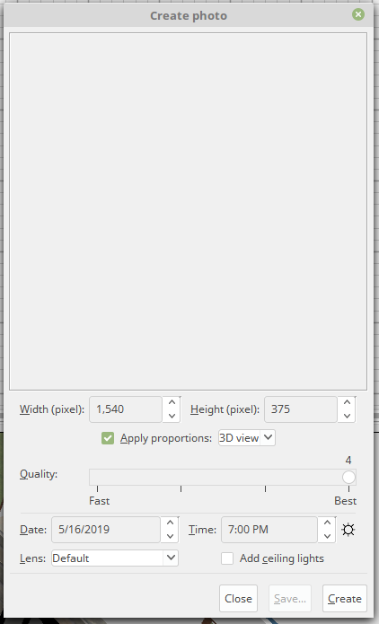Click the sun icon beside Time
This screenshot has height=624, width=379.
click(348, 530)
